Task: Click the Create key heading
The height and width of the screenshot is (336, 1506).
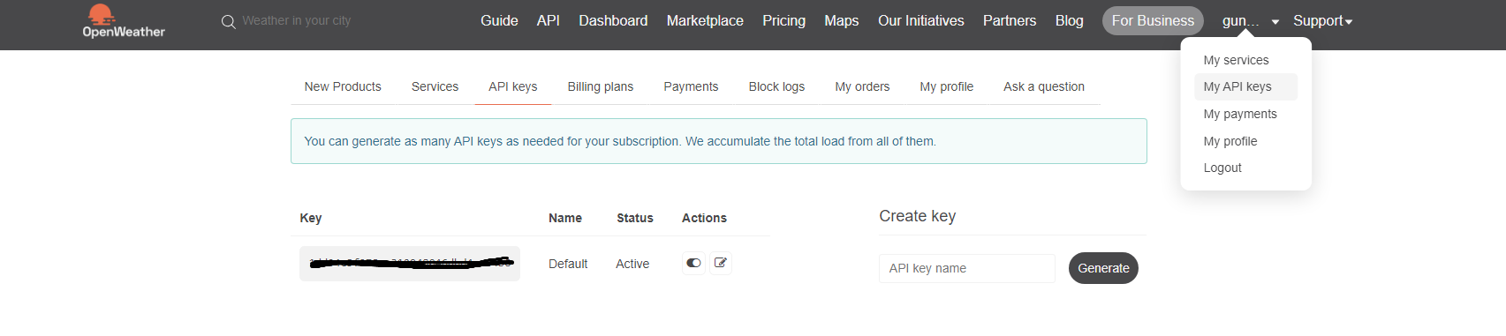Action: coord(918,216)
